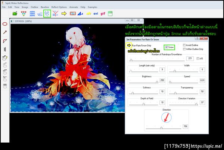This screenshot has width=224, height=150.
Task: Click the Softness value field showing 10
Action: [x=162, y=92]
